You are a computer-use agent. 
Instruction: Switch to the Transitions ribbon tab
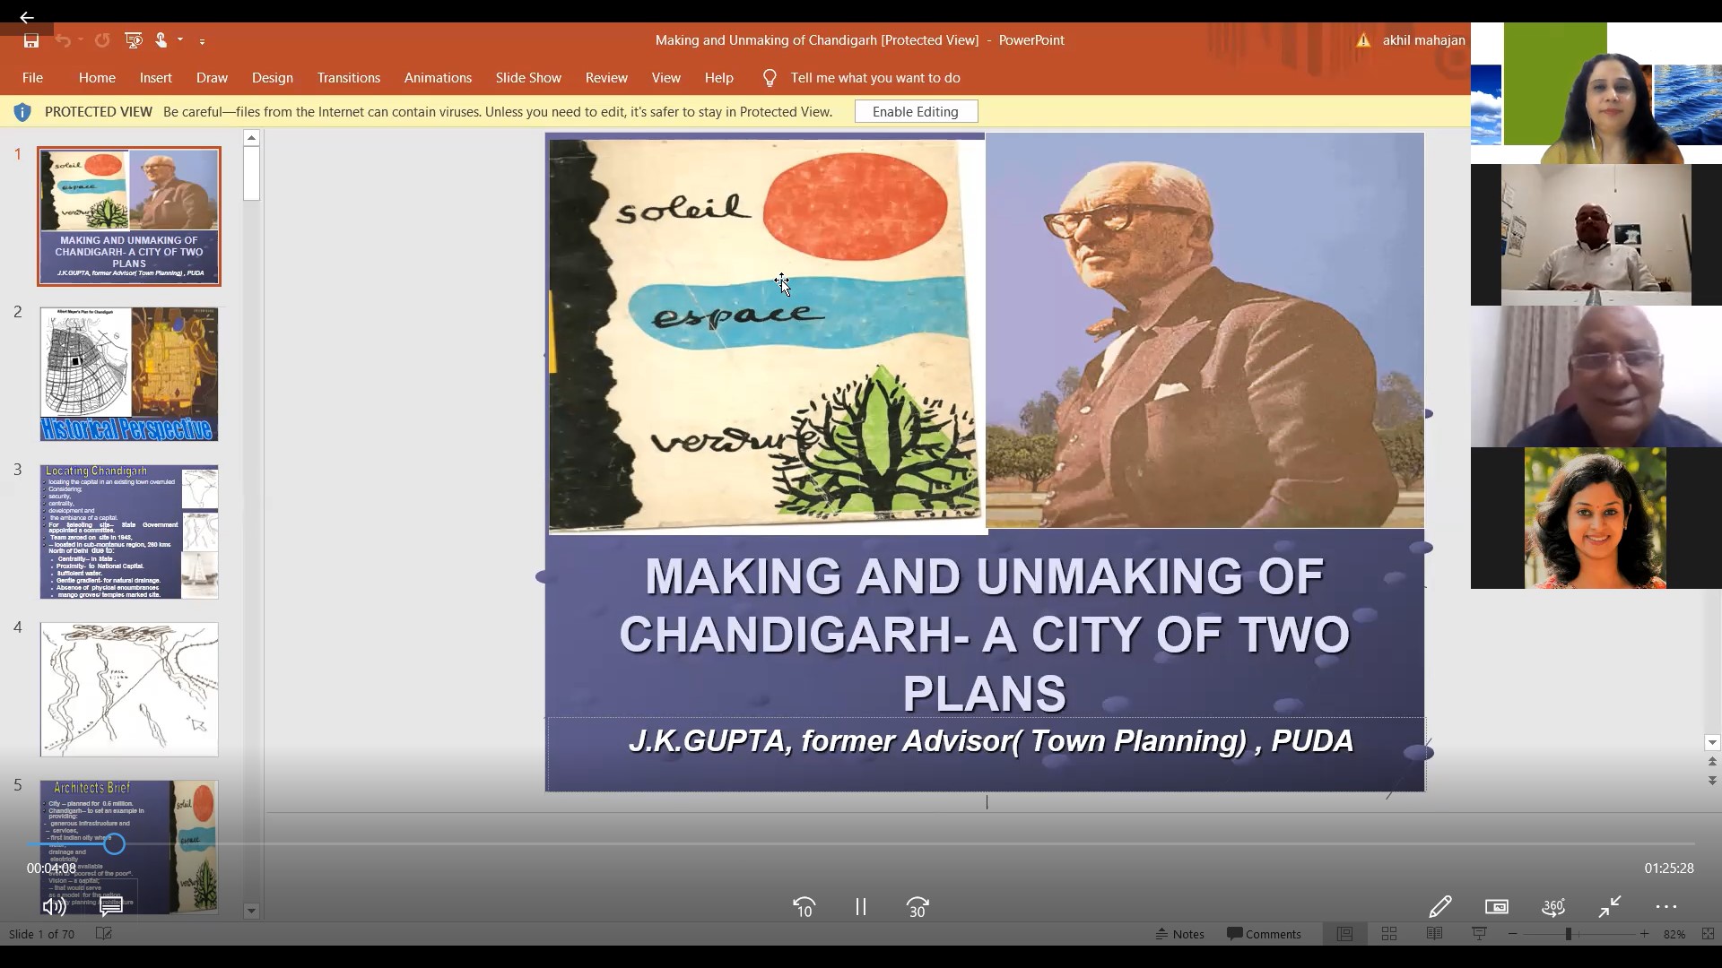coord(348,78)
